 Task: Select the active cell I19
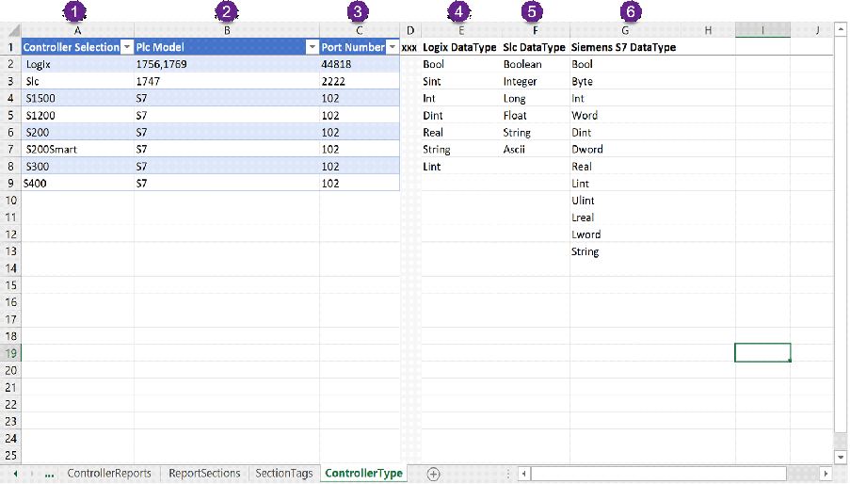(762, 353)
